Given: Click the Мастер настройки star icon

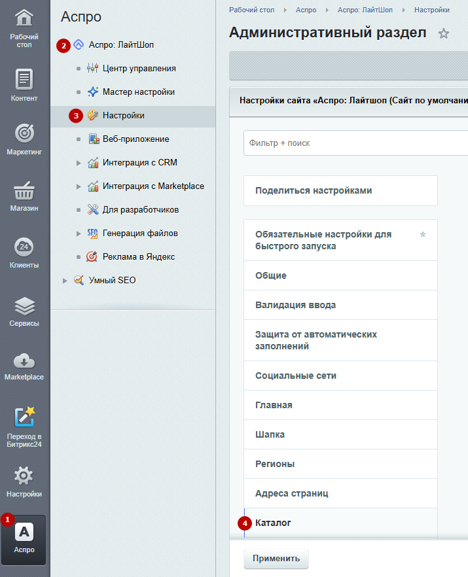Looking at the screenshot, I should (x=93, y=92).
